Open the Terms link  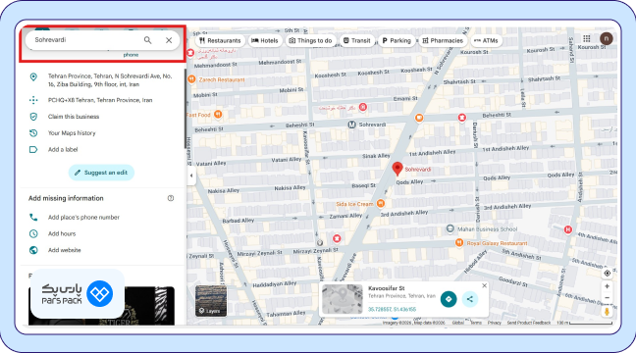click(x=476, y=323)
